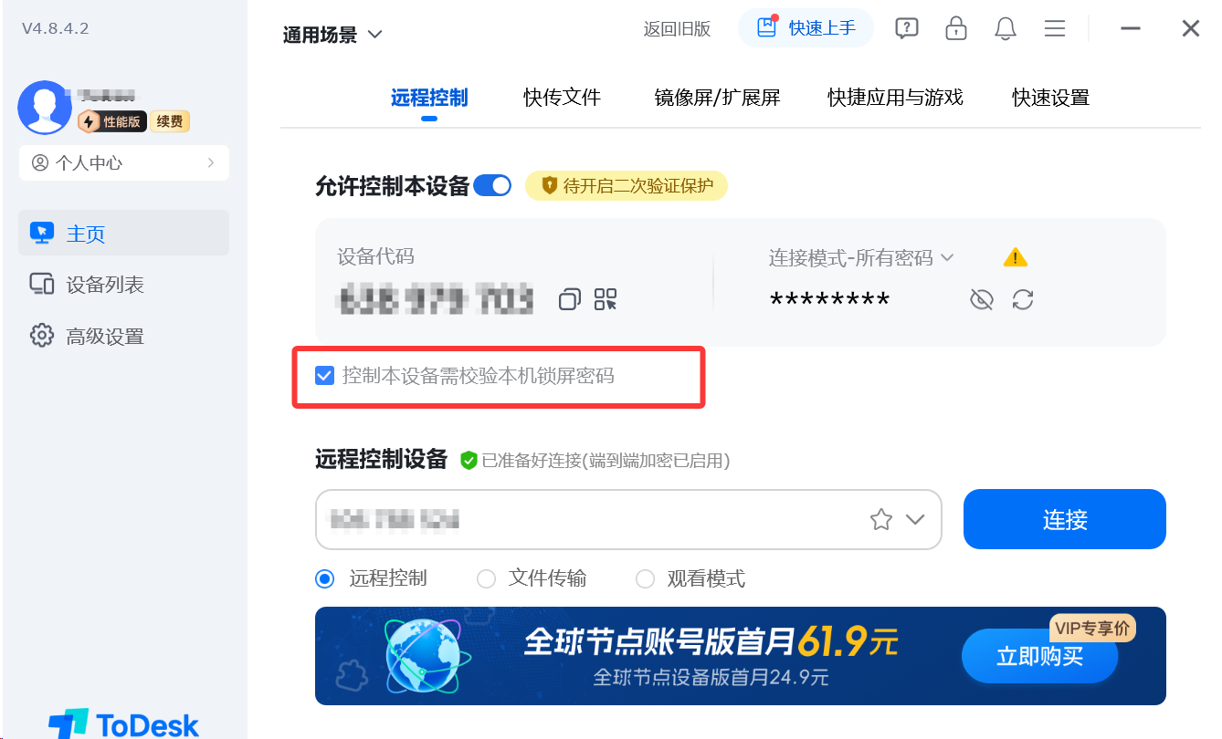Uncheck 控制本设备需校验本机锁屏密码 checkbox

(324, 375)
